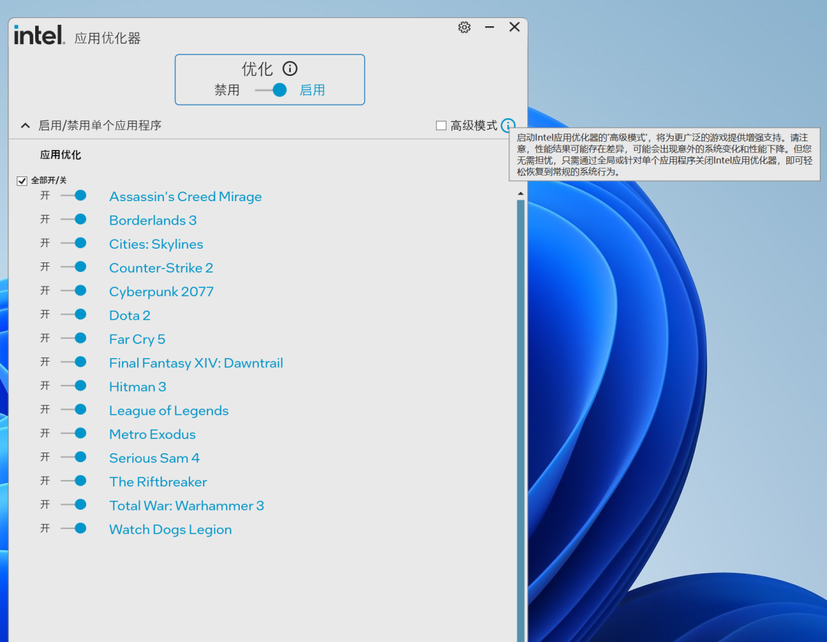The image size is (827, 642).
Task: Close the Intel optimizer window
Action: [x=514, y=27]
